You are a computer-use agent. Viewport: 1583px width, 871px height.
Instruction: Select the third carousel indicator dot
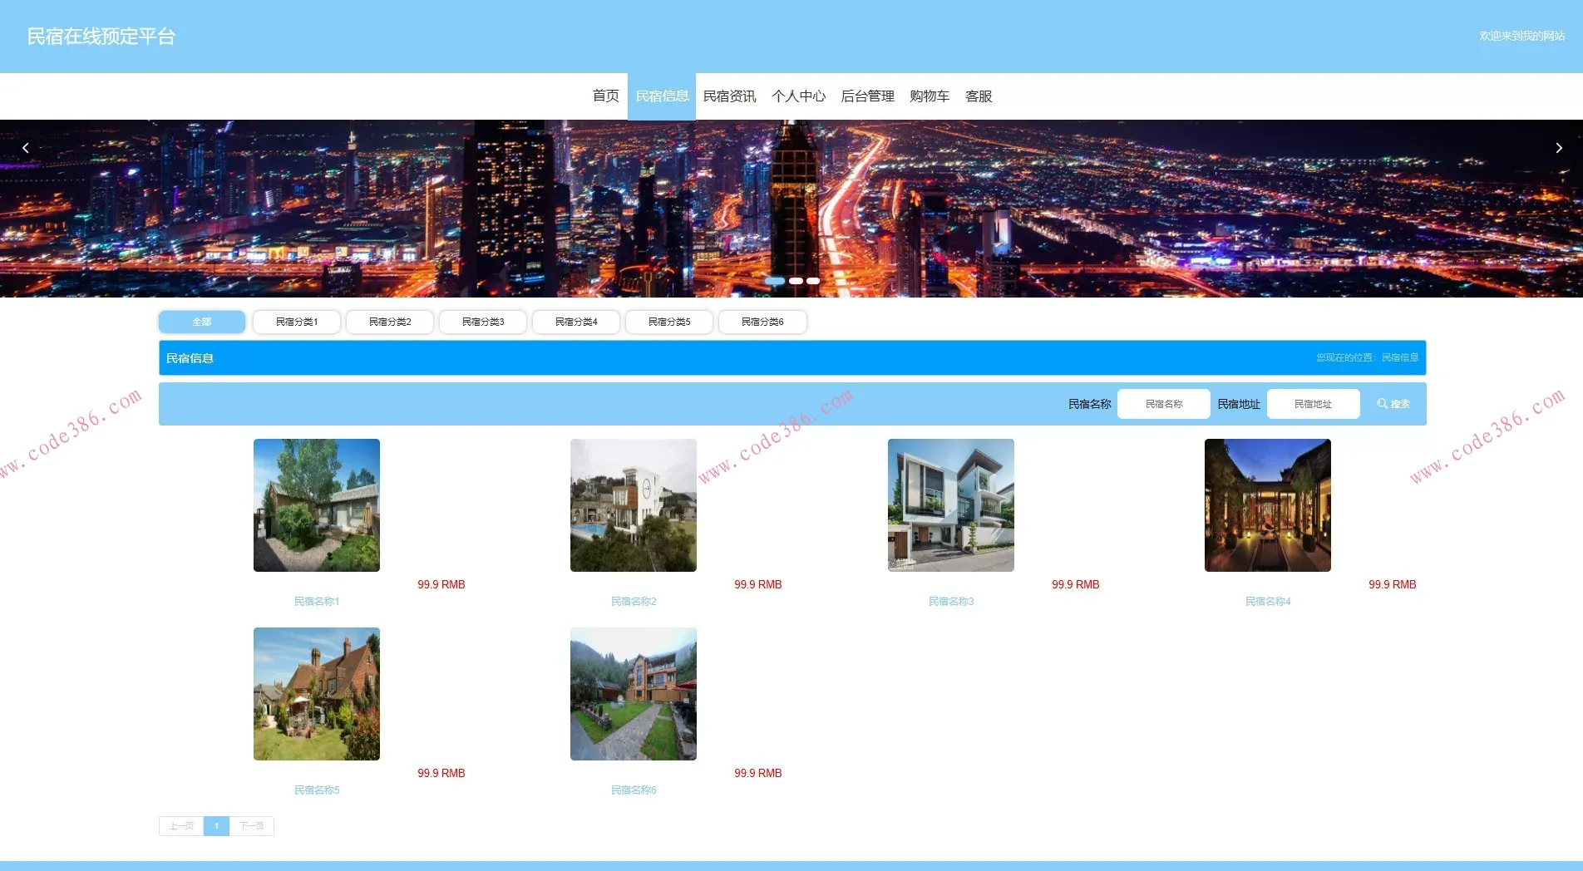tap(813, 281)
